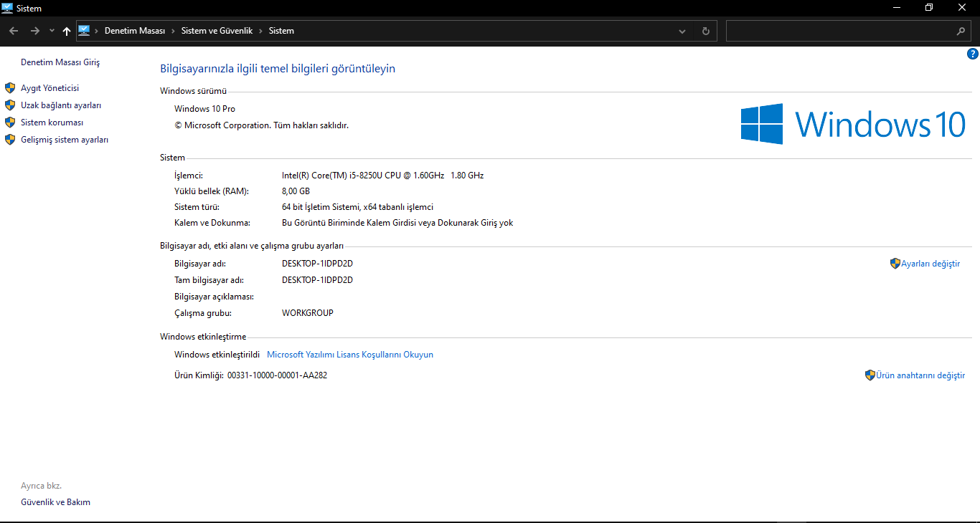Click shield icon beside Ürün anahtarını değiştir
Image resolution: width=980 pixels, height=523 pixels.
point(870,375)
